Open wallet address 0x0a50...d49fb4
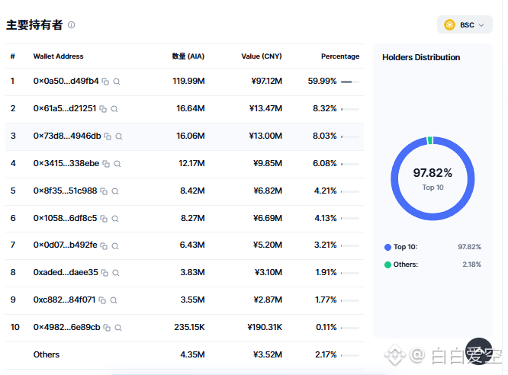The width and height of the screenshot is (508, 375). click(66, 81)
